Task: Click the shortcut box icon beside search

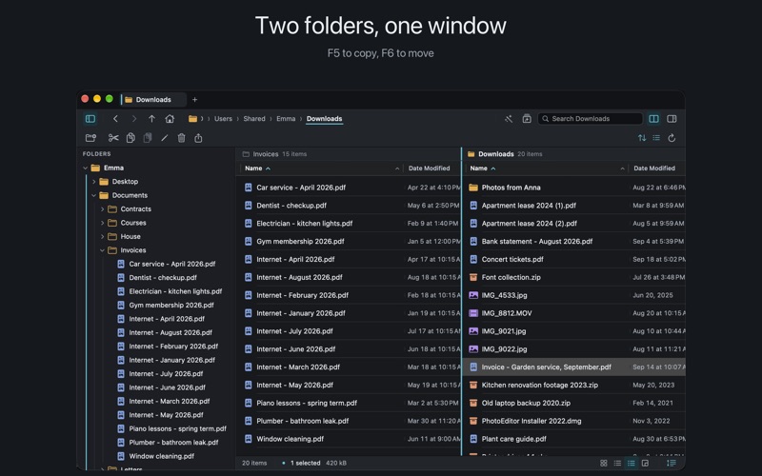Action: point(527,118)
